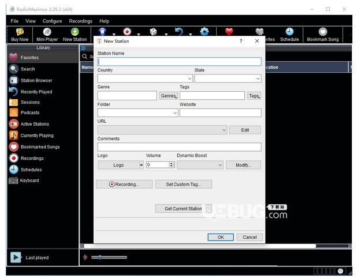Screen dimensions: 357x278
Task: Confirm the dialog with OK
Action: pos(221,237)
